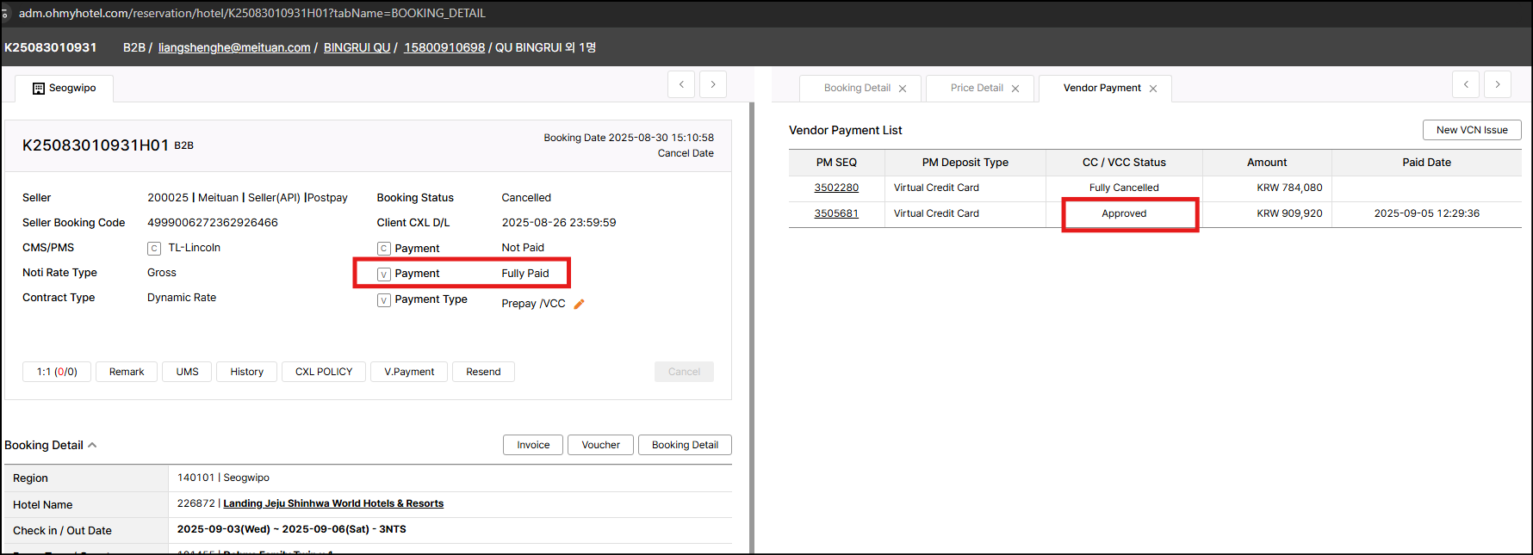
Task: Click right-panel previous tab arrow
Action: (x=1466, y=84)
